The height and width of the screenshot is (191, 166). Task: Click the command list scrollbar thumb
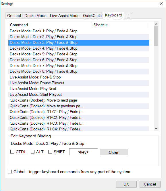(x=156, y=36)
